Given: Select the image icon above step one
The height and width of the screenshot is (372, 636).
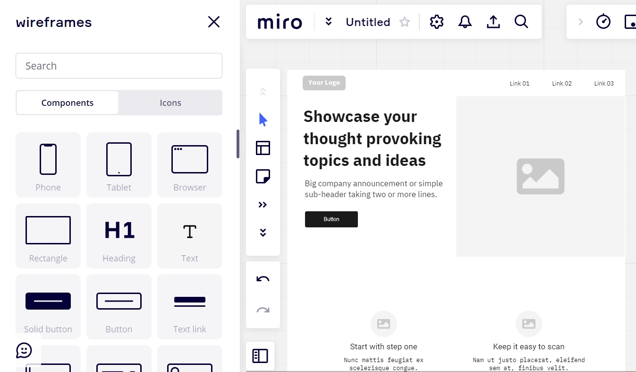Looking at the screenshot, I should 384,324.
